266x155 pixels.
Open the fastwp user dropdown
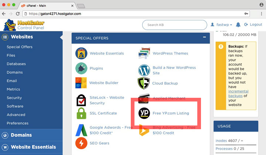[x=221, y=25]
